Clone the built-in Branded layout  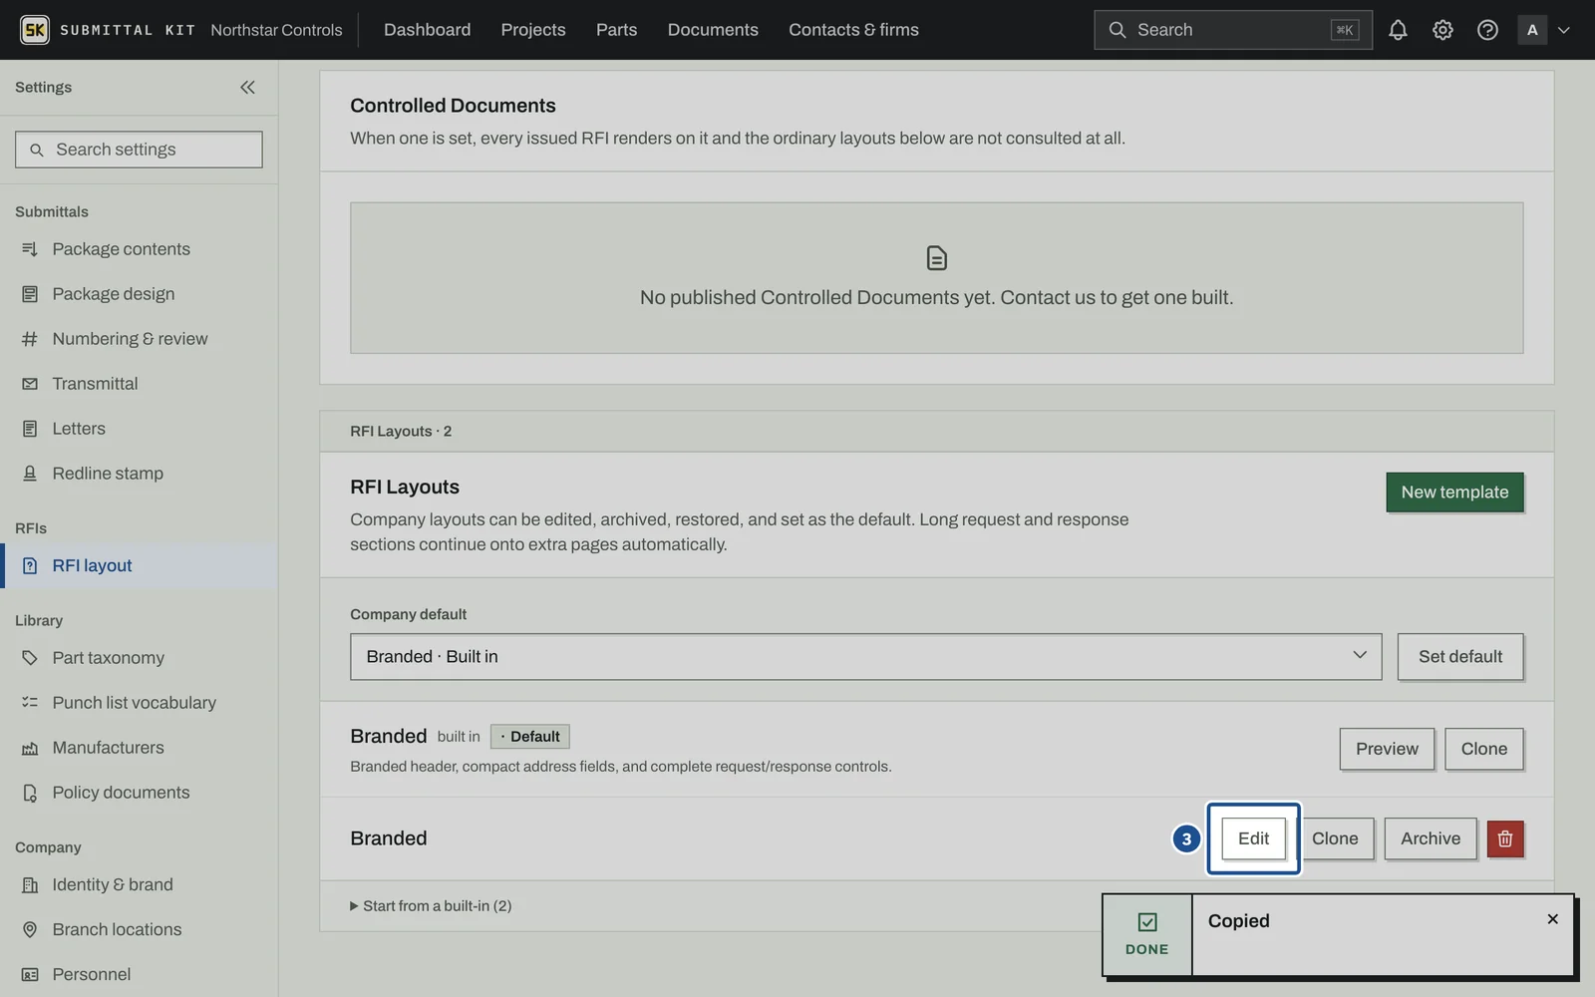(1483, 749)
